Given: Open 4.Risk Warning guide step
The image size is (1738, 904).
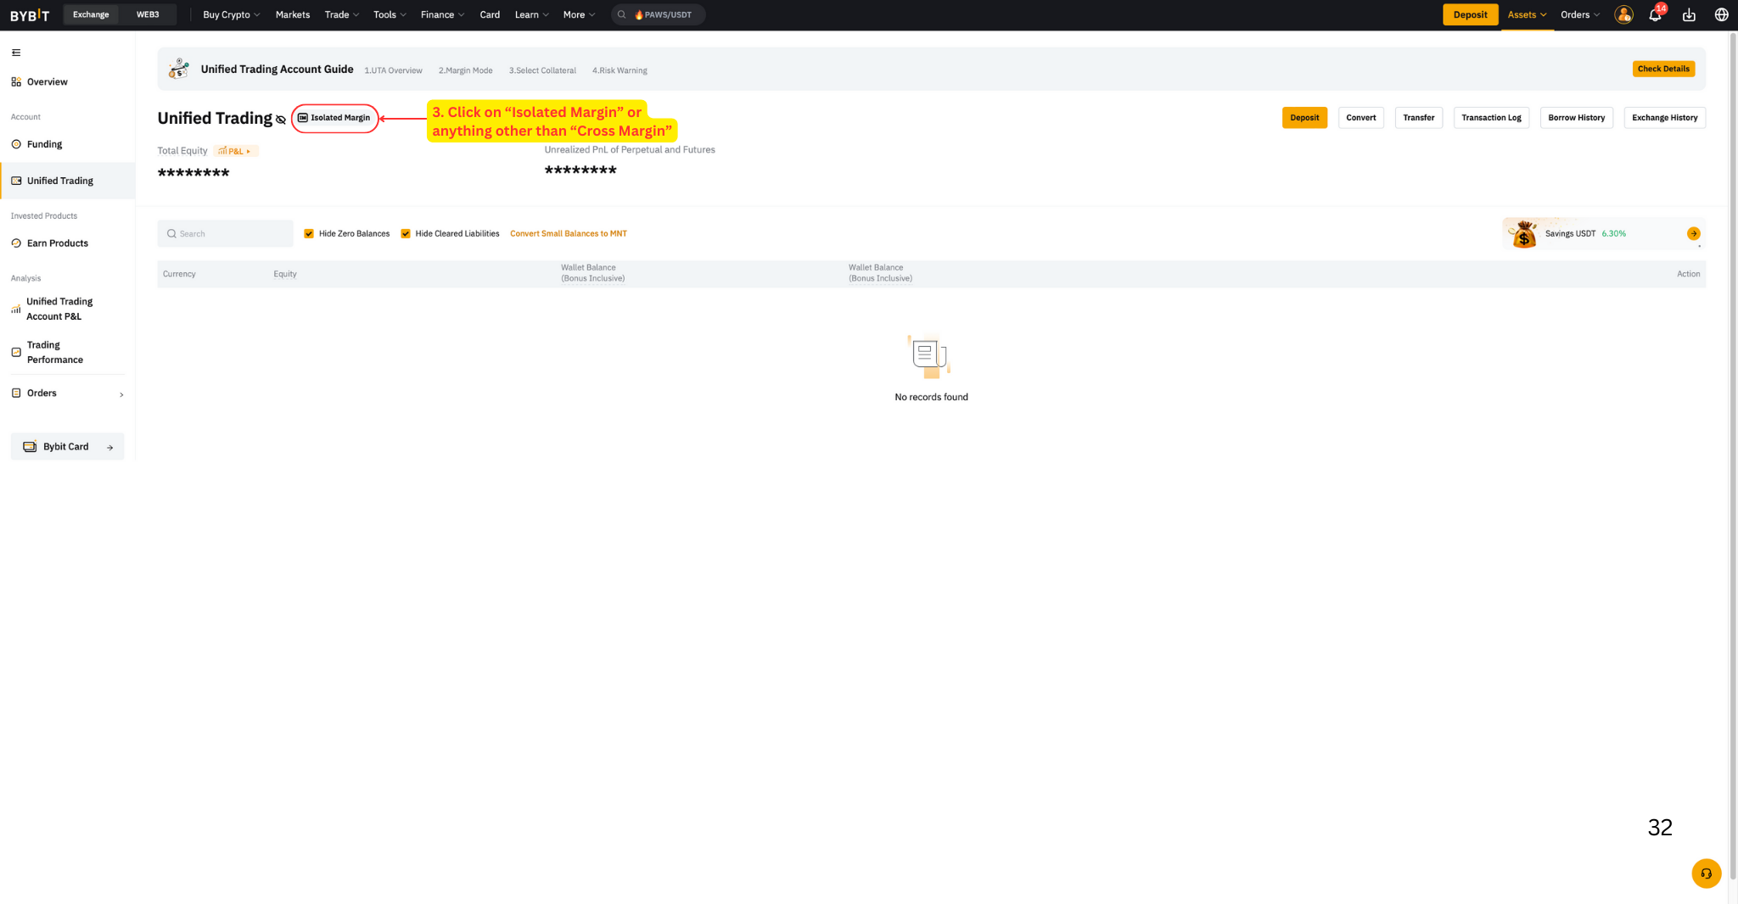Looking at the screenshot, I should pyautogui.click(x=620, y=70).
